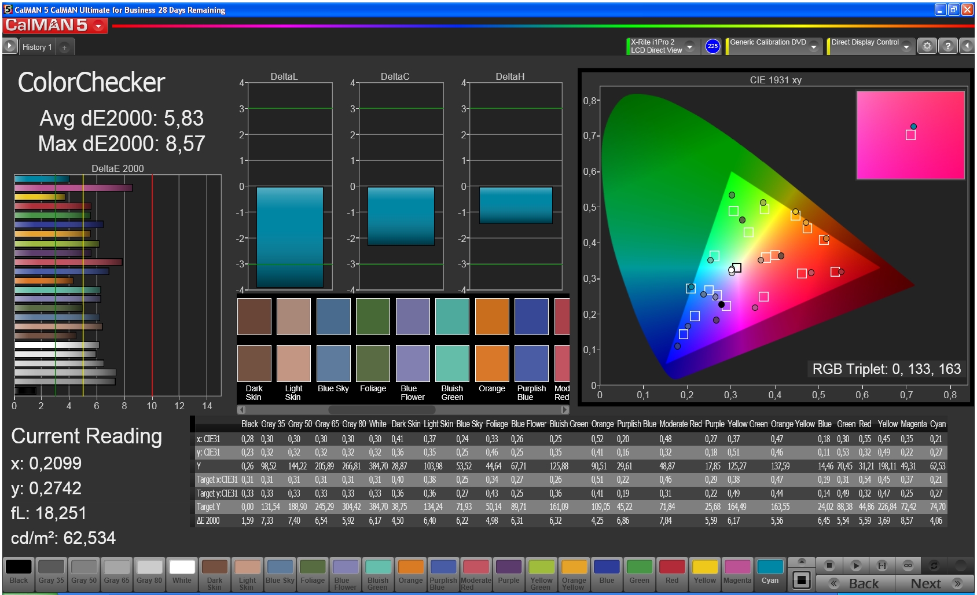Open the settings gear in the top toolbar

927,46
